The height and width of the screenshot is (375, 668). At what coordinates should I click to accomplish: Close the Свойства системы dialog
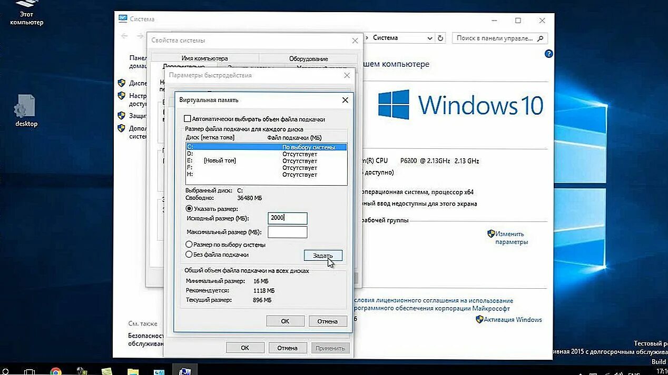pyautogui.click(x=355, y=40)
